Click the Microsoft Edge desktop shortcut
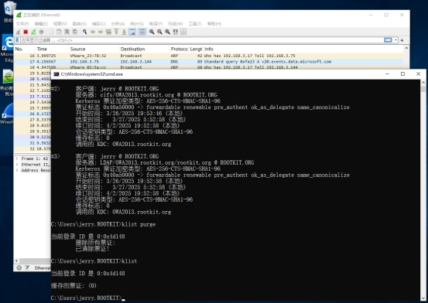Viewport: 428px width, 303px height. pos(8,48)
